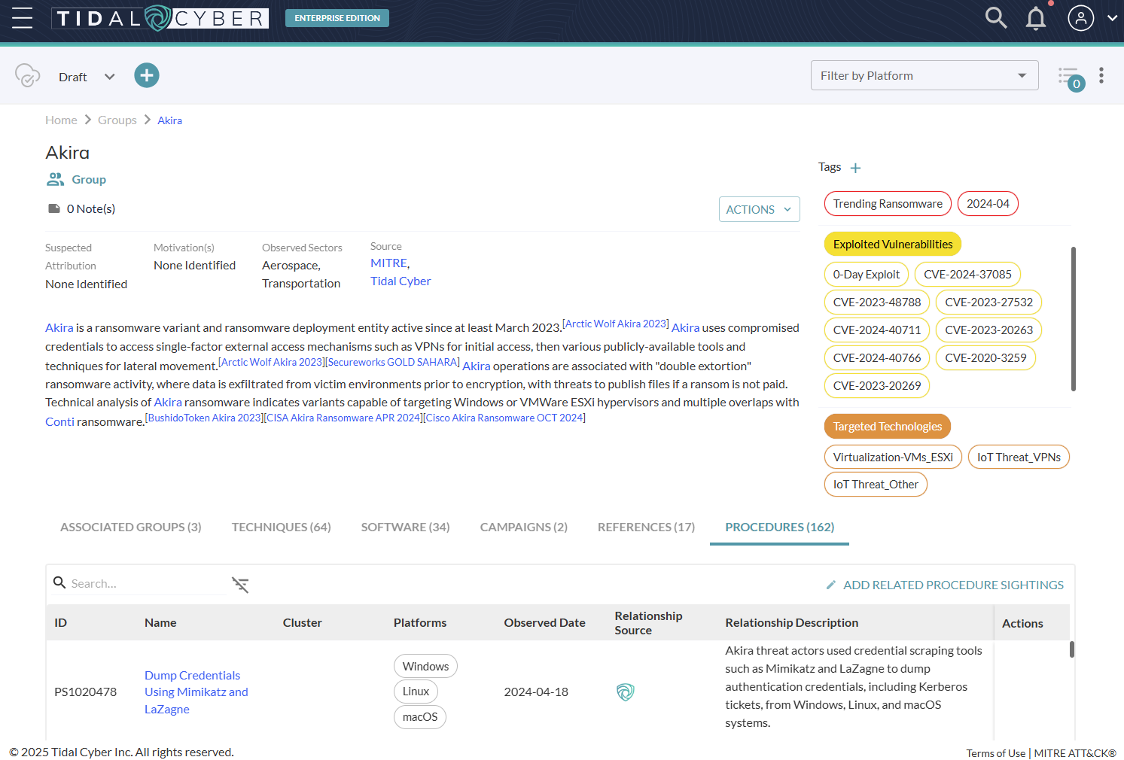Click the Tidal relationship source icon
Image resolution: width=1124 pixels, height=760 pixels.
point(626,692)
